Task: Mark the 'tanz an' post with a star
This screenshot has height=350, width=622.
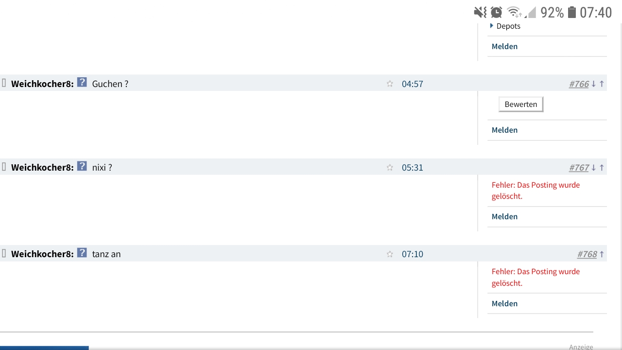Action: 390,254
